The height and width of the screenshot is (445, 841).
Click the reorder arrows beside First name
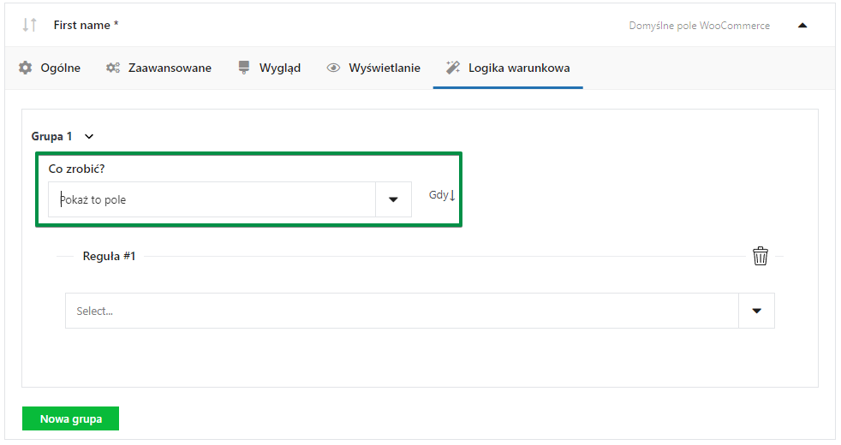tap(30, 25)
